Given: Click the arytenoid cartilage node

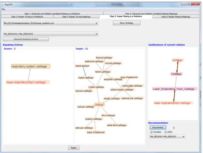Looking at the screenshot, I should tap(94, 61).
